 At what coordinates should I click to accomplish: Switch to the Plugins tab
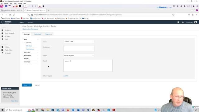tap(49, 34)
